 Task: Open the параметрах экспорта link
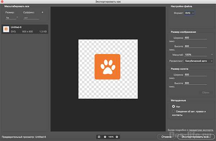(x=201, y=130)
